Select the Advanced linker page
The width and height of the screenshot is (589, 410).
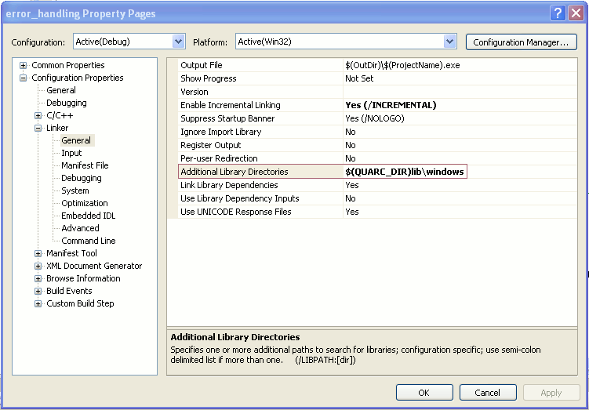pyautogui.click(x=80, y=228)
